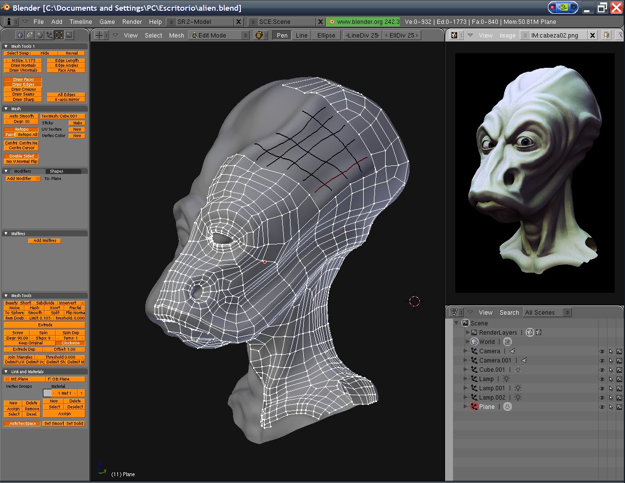625x483 pixels.
Task: Click the grey material color swatch
Action: click(x=47, y=393)
